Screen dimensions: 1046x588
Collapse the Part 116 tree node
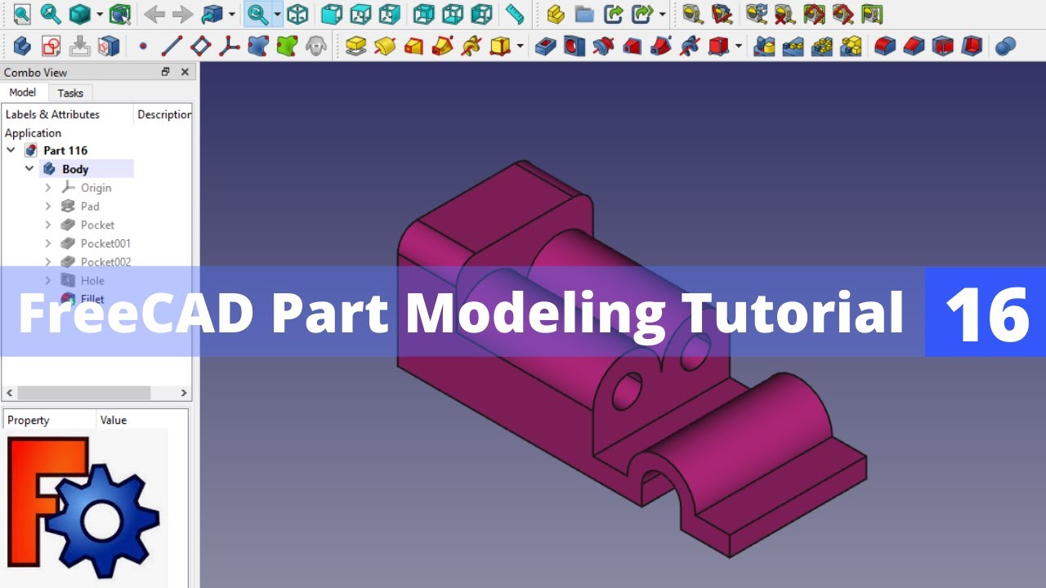click(x=11, y=150)
